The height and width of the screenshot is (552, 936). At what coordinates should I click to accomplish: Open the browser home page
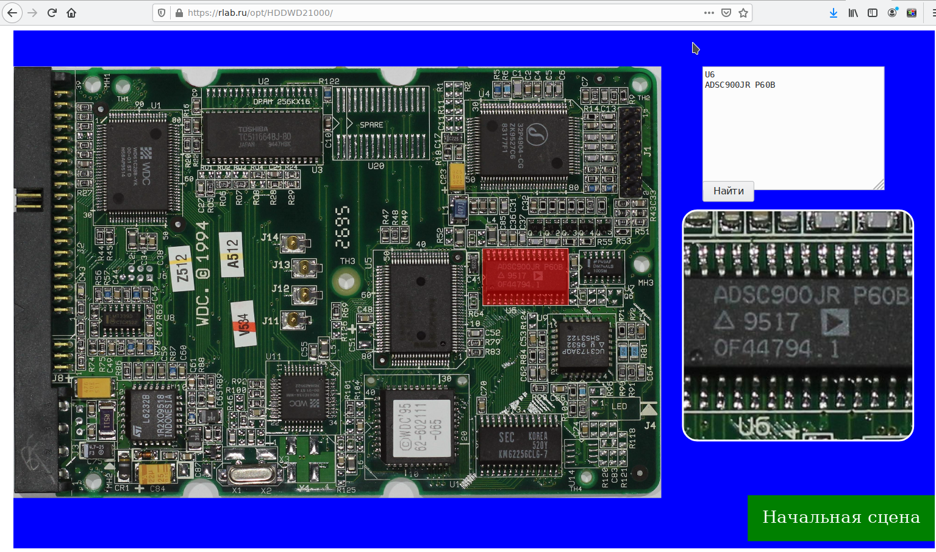coord(71,13)
